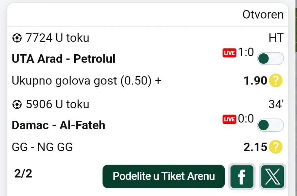Viewport: 297px width, 196px height.
Task: Click LIVE badge for UTA Arad match
Action: click(x=229, y=53)
